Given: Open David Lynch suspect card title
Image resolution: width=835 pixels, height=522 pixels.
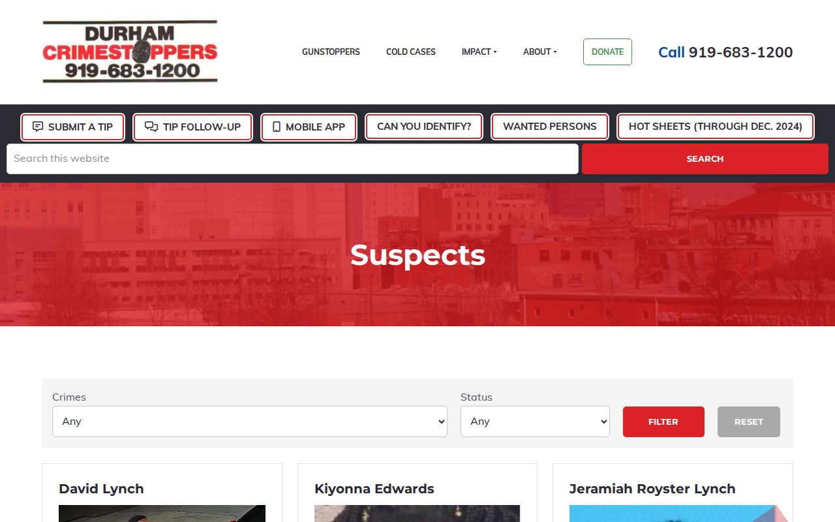Looking at the screenshot, I should [x=101, y=489].
